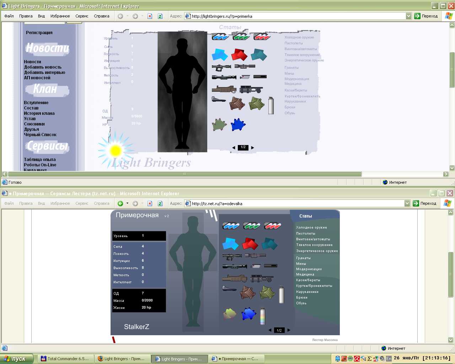Image resolution: width=455 pixels, height=364 pixels.
Task: Go to next page arrow in lower Примерочная
Action: coord(289,330)
